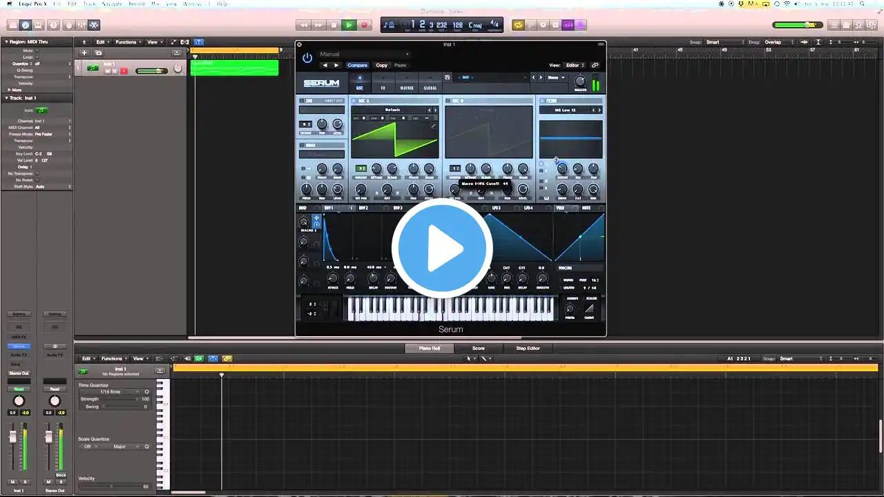
Task: Open the plugin View Editor dropdown
Action: [x=576, y=66]
